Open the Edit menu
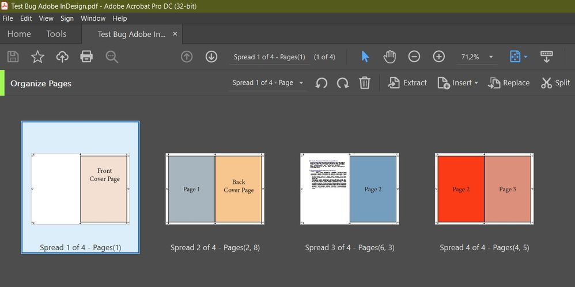Screen dimensions: 575x287 point(26,18)
